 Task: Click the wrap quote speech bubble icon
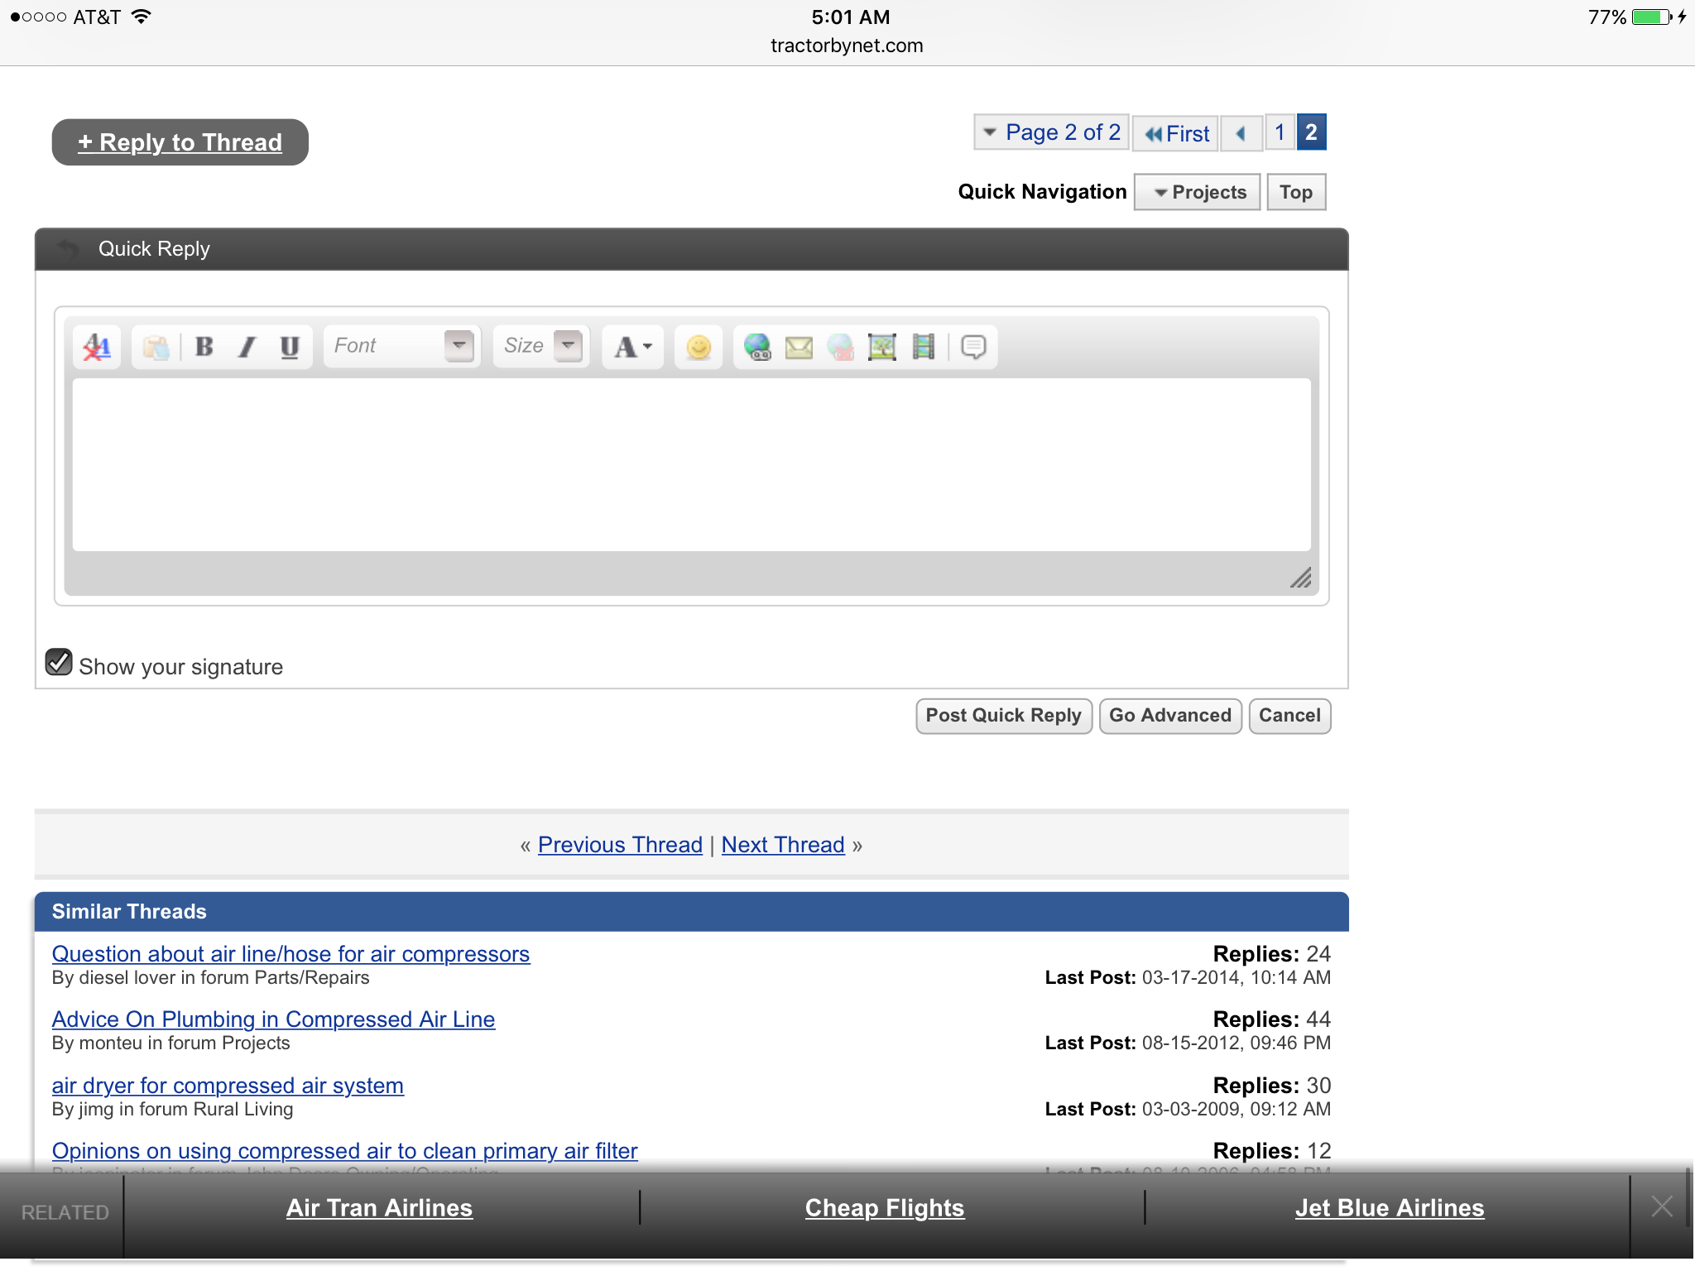pos(973,347)
